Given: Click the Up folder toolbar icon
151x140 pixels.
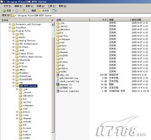Looking at the screenshot, I should tap(24, 11).
